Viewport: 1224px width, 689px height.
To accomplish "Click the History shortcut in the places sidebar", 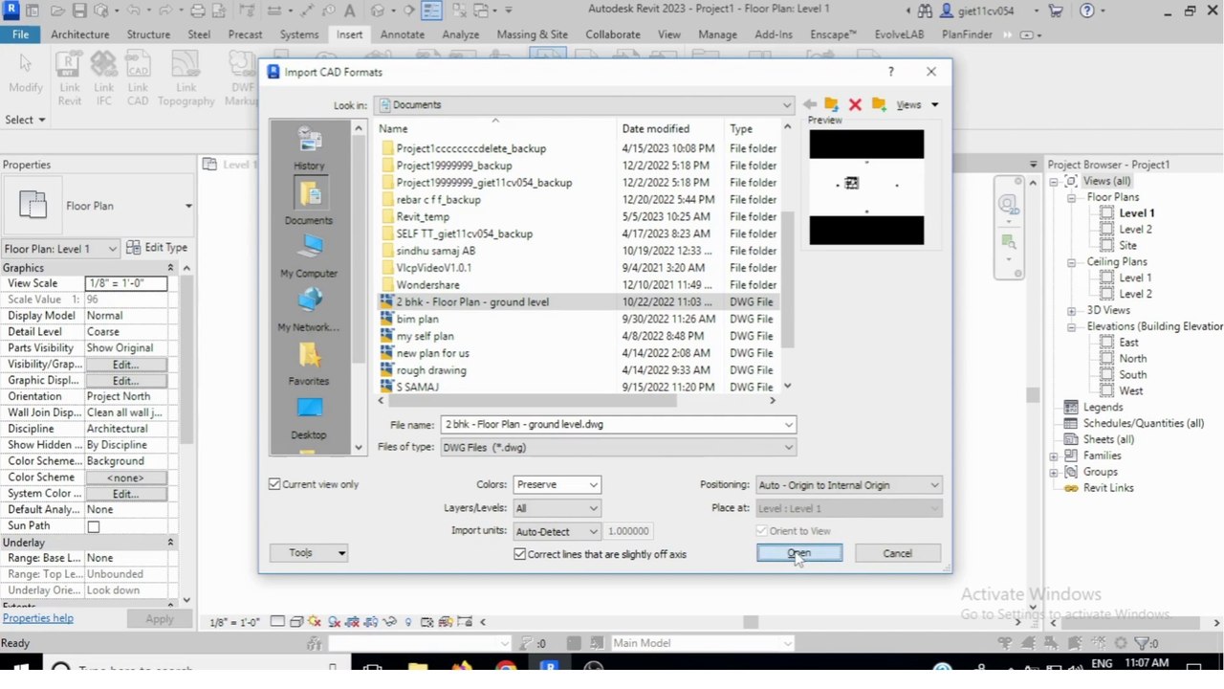I will [309, 148].
